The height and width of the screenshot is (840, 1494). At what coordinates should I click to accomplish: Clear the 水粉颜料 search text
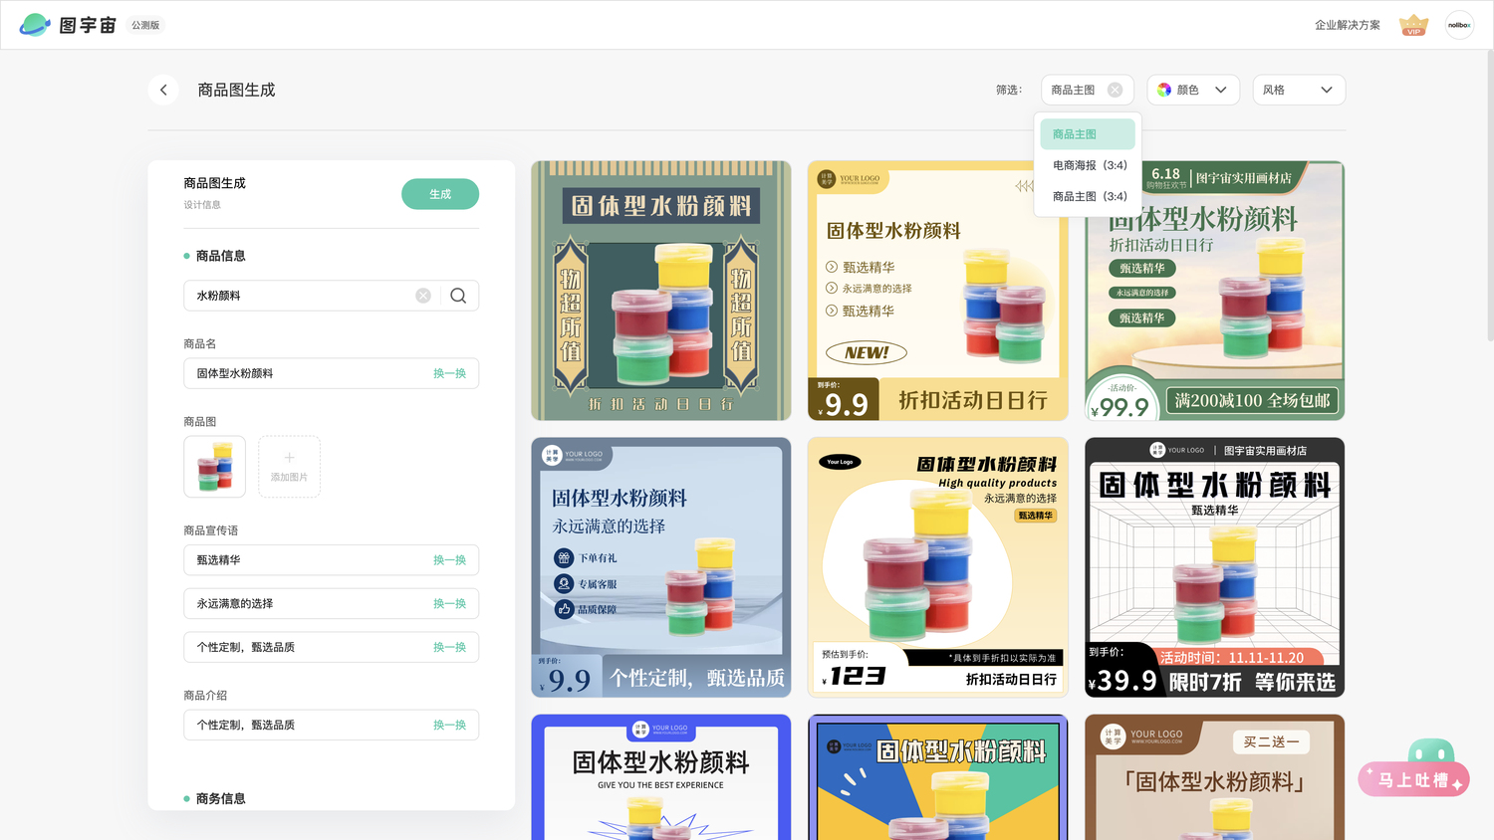(x=423, y=296)
